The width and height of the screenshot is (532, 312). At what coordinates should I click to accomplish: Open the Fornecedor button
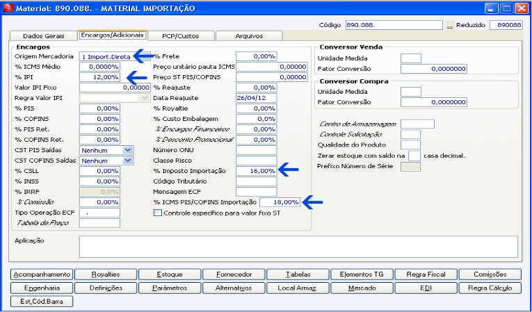[234, 274]
